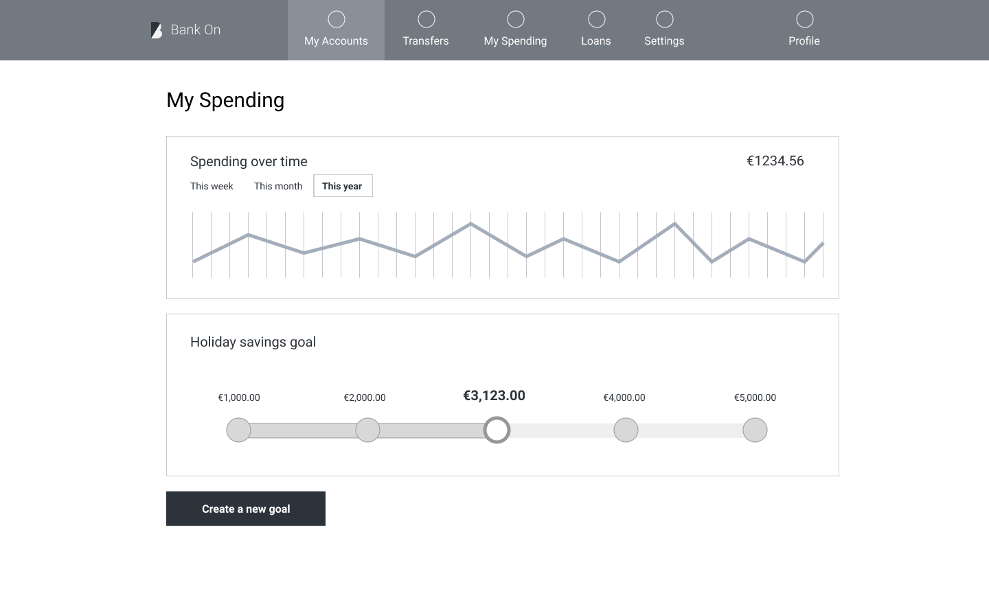Open the Transfers navigation label

(426, 41)
